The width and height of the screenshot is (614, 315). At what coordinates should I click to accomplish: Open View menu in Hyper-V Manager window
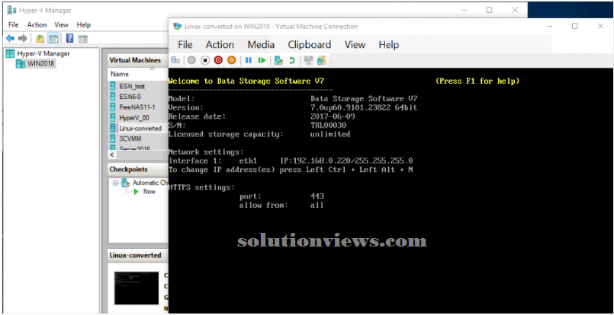(x=62, y=24)
